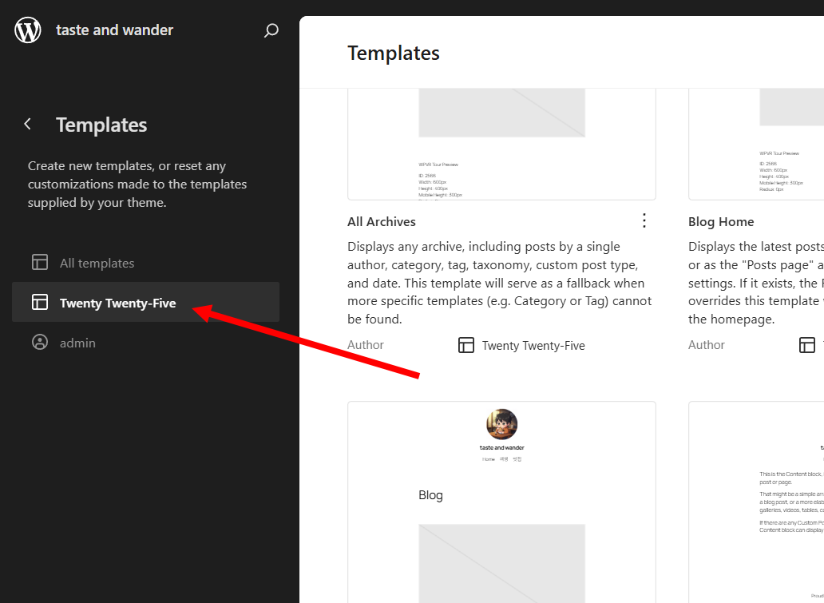The image size is (824, 603).
Task: Click the All Archives description text
Action: point(500,283)
